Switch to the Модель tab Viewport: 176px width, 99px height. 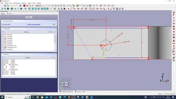tap(3, 13)
